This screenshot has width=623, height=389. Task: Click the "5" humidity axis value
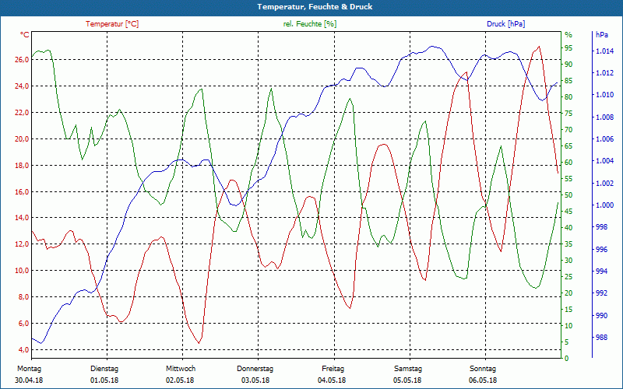567,342
